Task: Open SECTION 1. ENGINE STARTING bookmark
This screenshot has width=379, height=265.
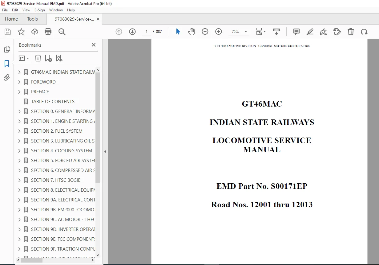Action: 63,121
